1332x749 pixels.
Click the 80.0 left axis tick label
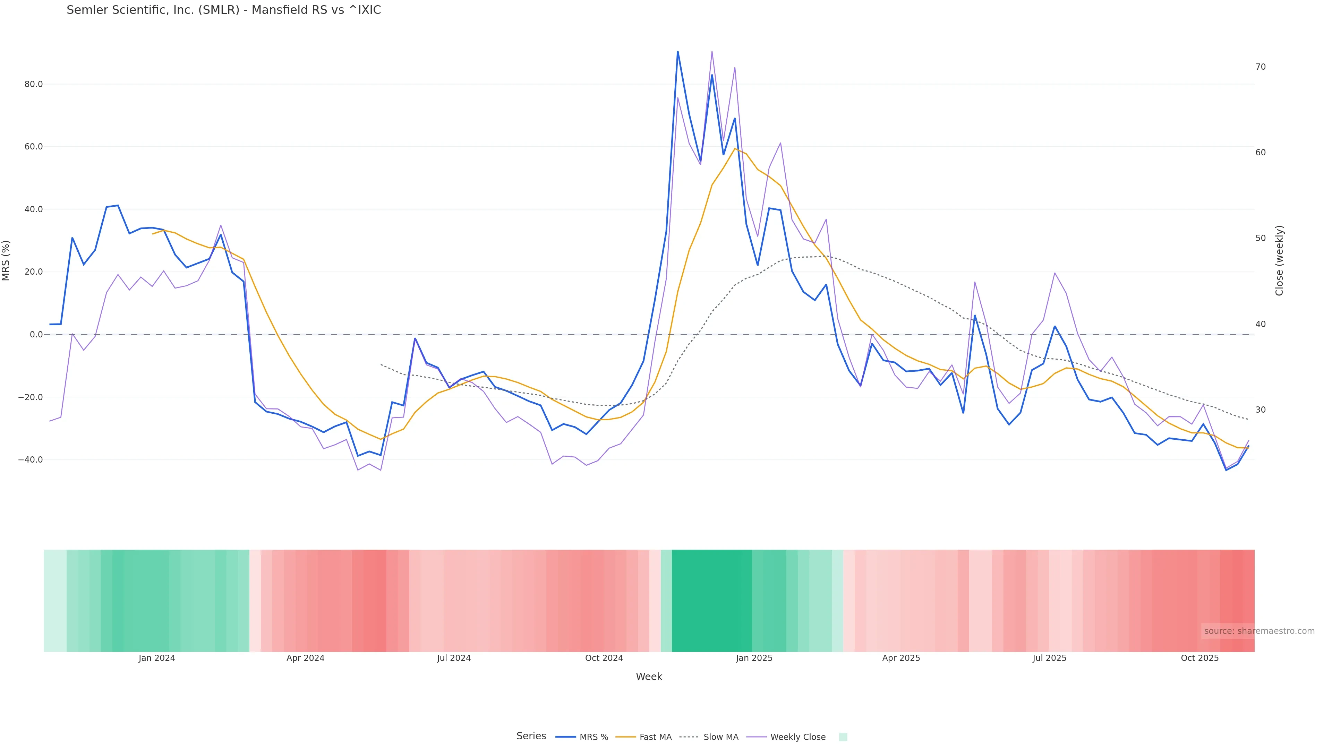(x=34, y=84)
